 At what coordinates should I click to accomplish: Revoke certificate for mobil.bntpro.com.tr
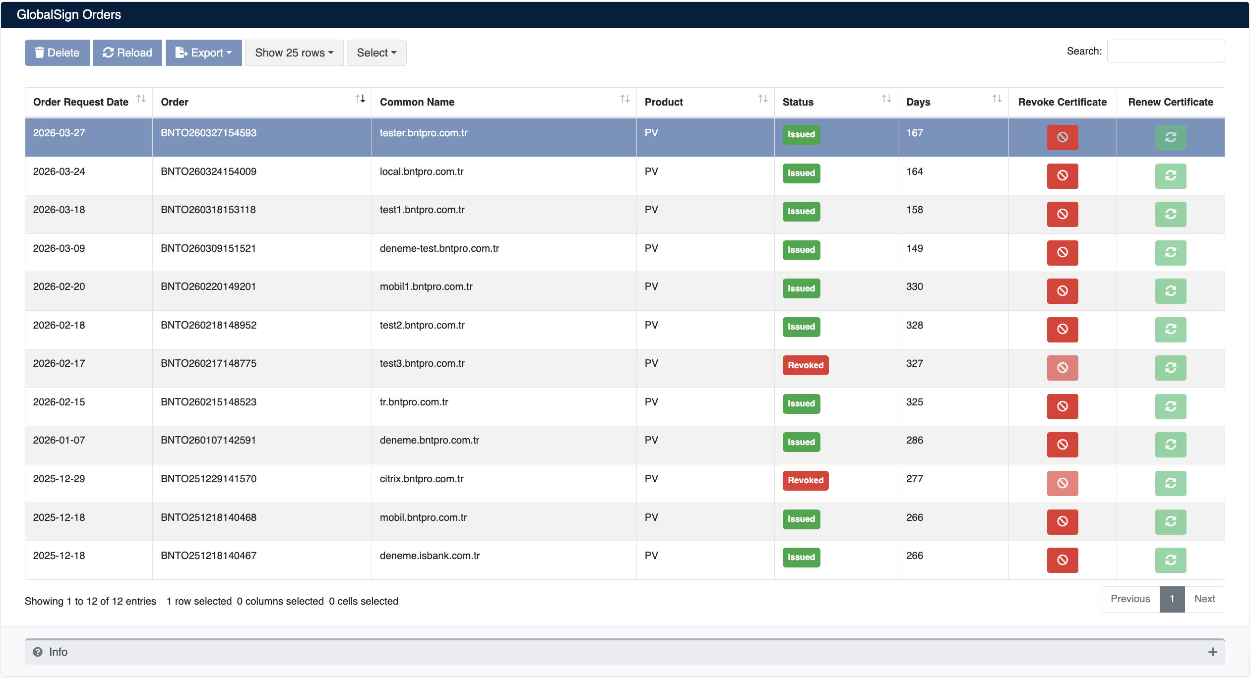(x=1062, y=522)
